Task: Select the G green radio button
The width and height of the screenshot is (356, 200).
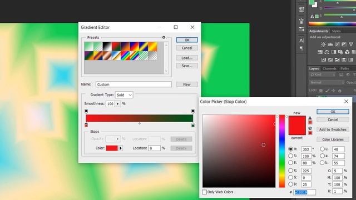Action: click(x=290, y=177)
